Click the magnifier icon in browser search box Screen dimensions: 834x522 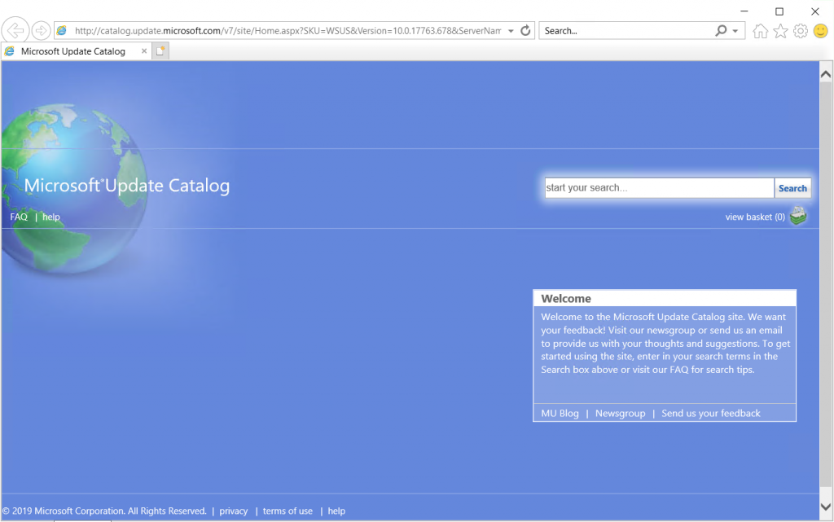point(721,31)
